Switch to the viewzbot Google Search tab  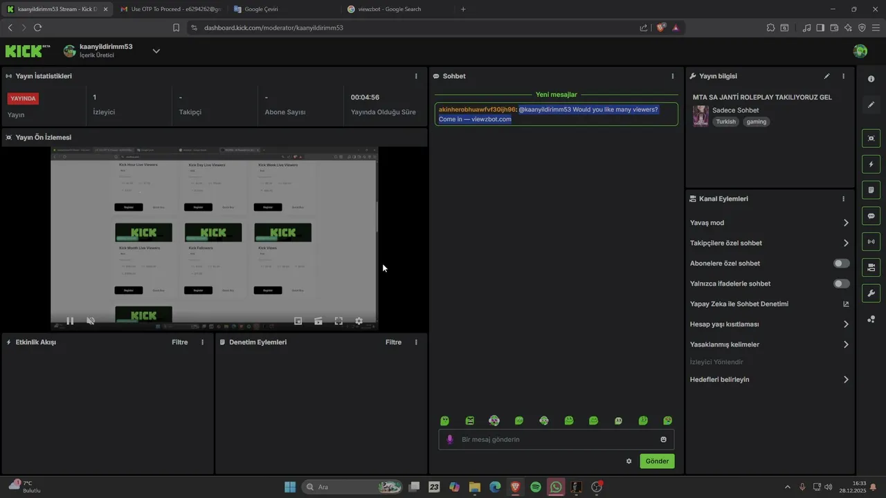pyautogui.click(x=397, y=9)
